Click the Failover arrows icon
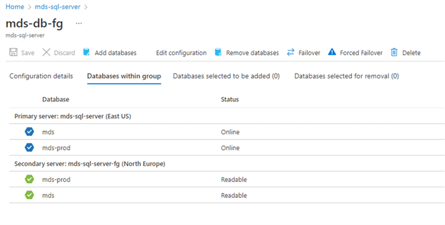This screenshot has height=225, width=445. coord(290,52)
